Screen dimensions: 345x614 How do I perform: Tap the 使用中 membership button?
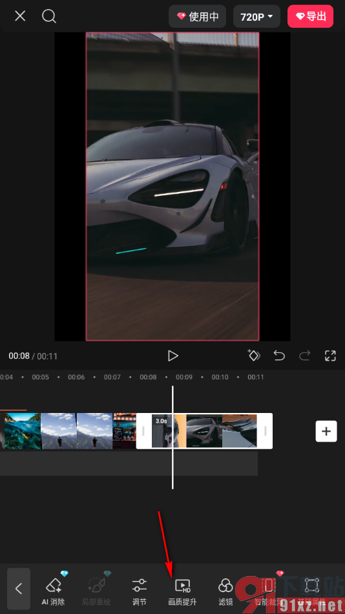pos(197,16)
